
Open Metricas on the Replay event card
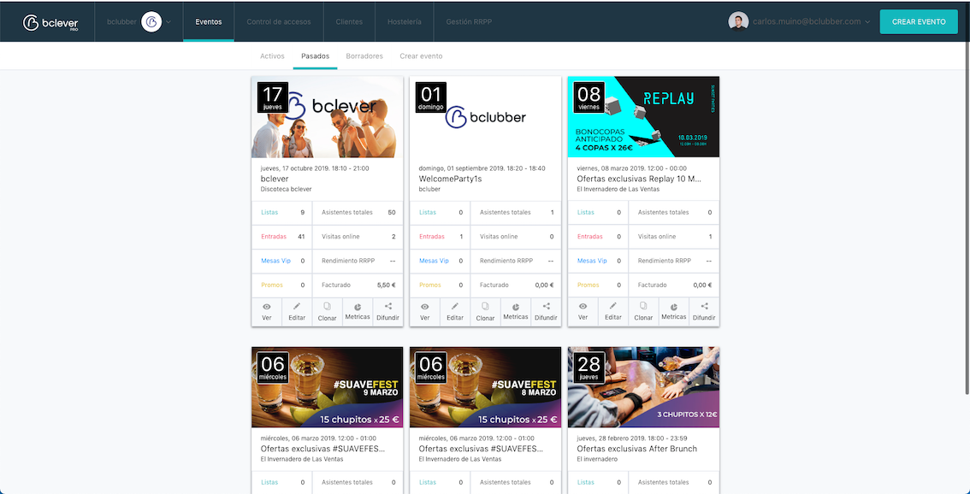674,312
